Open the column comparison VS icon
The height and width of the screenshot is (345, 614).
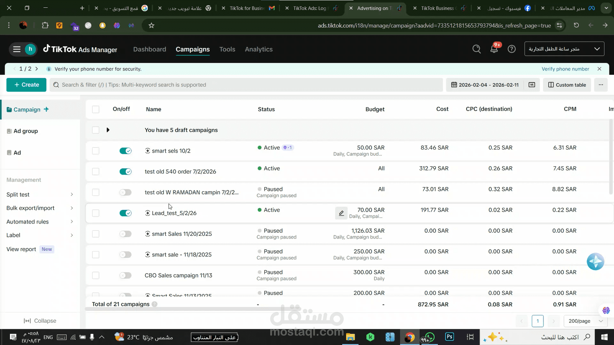pos(532,85)
